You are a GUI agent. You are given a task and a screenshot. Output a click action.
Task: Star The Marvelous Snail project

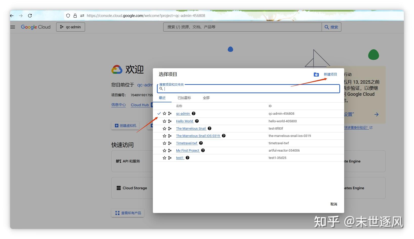164,128
